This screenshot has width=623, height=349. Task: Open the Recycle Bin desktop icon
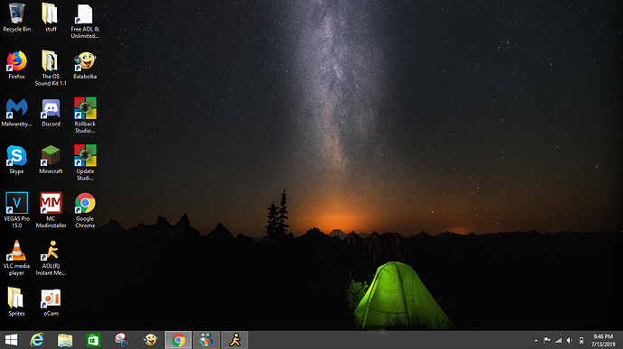point(16,17)
